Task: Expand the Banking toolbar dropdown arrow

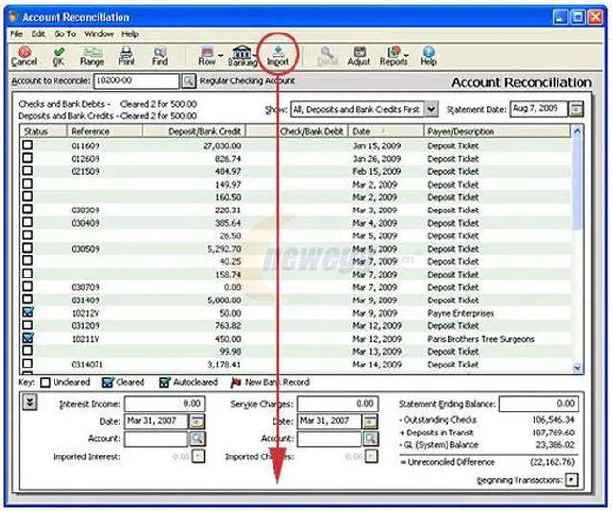Action: click(x=255, y=56)
